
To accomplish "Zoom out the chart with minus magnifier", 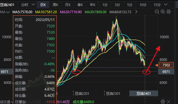I will [x=157, y=12].
